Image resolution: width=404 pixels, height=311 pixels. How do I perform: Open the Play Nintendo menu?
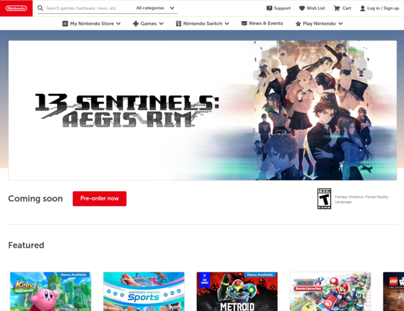pos(319,24)
